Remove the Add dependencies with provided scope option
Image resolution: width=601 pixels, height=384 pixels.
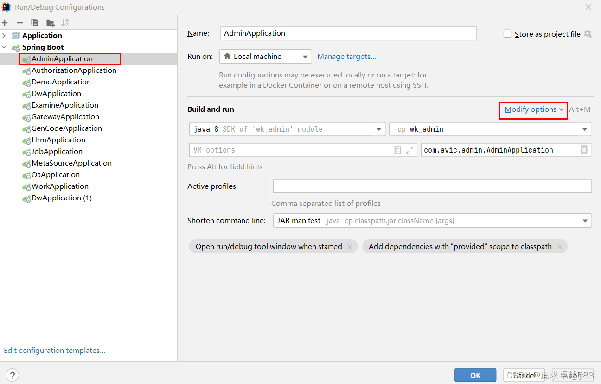click(x=560, y=247)
